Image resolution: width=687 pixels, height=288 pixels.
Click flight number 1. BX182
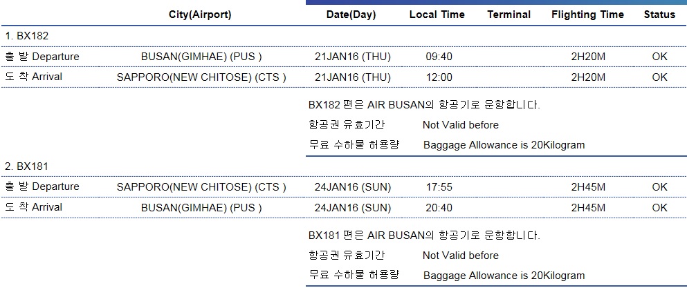pos(27,36)
